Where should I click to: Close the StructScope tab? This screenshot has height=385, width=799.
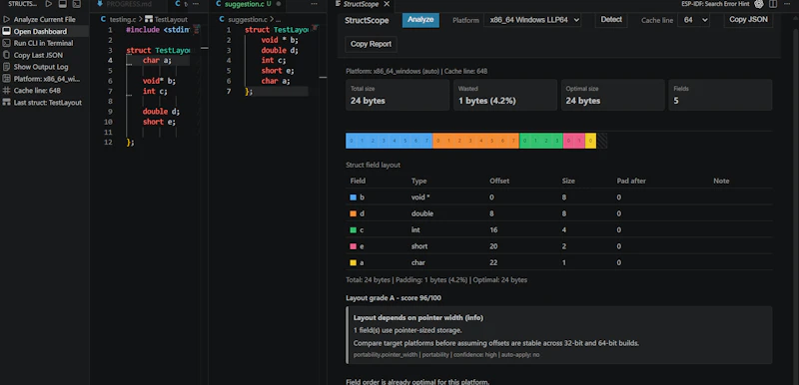click(x=387, y=4)
